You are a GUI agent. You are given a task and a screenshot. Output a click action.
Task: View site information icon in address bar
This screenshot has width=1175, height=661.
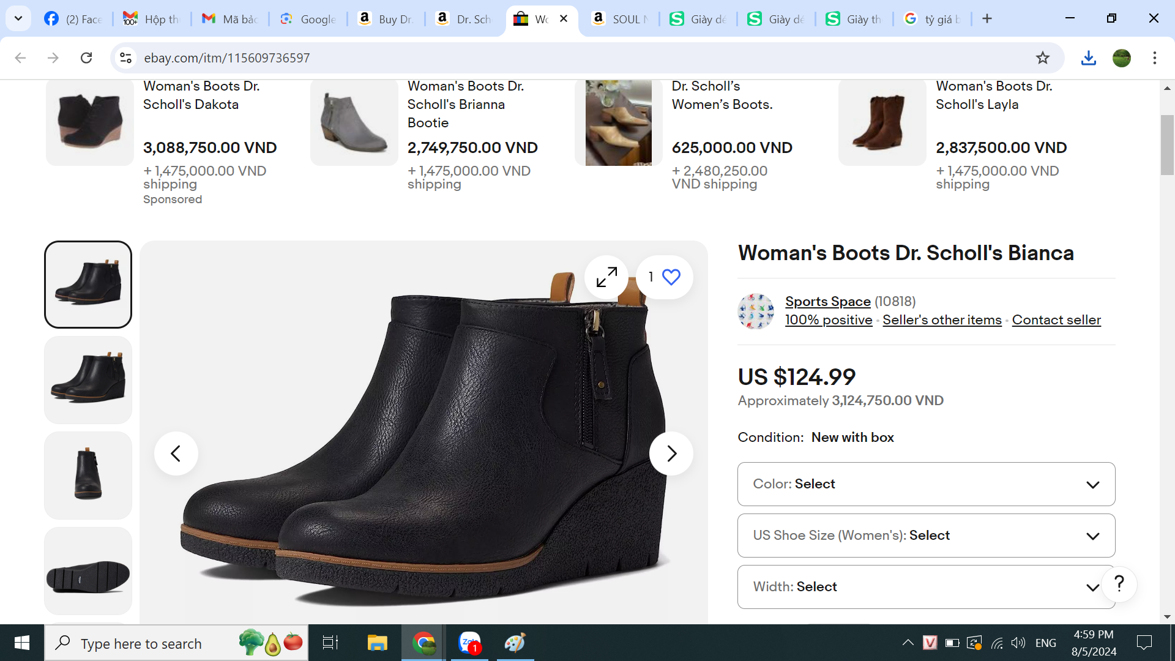coord(125,58)
